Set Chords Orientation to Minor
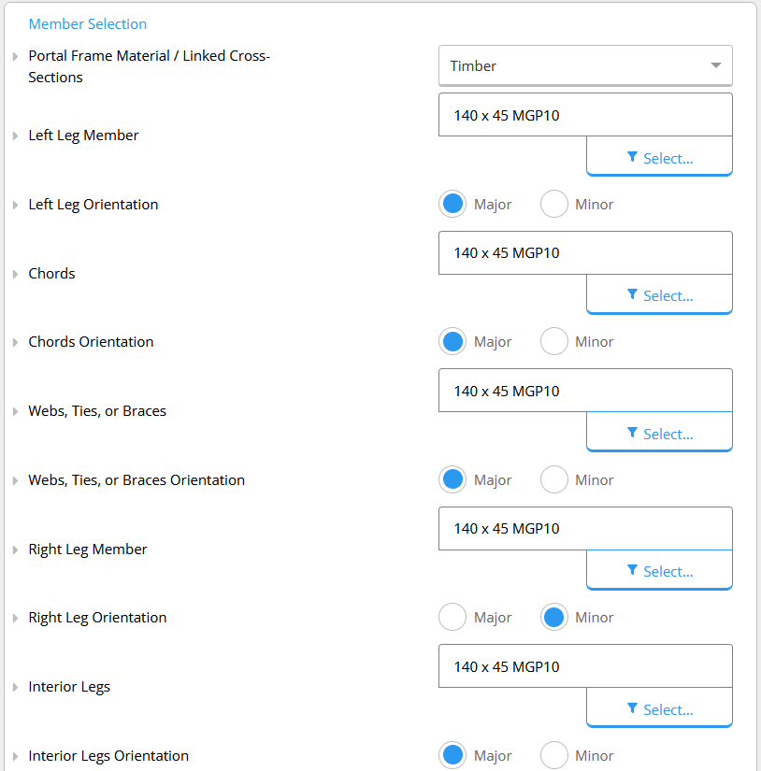 point(554,341)
